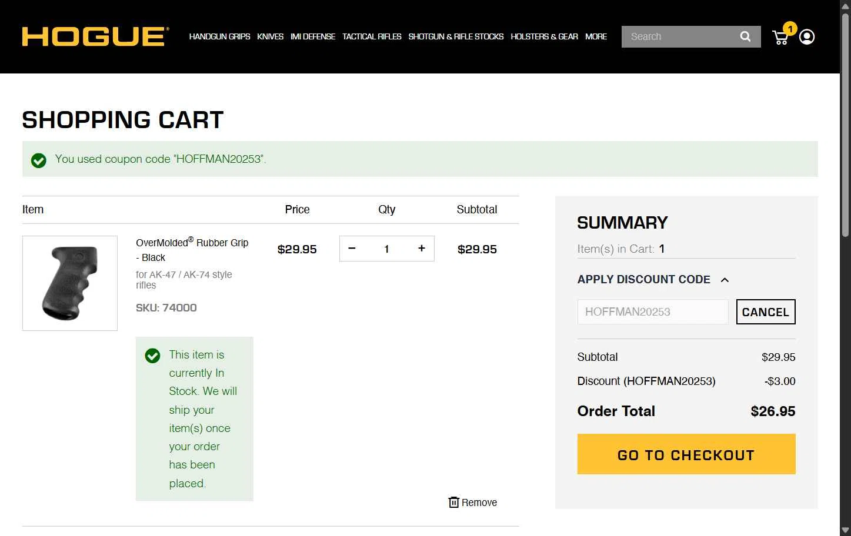Click the discount amount -$3.00
This screenshot has height=536, width=851.
[x=780, y=381]
